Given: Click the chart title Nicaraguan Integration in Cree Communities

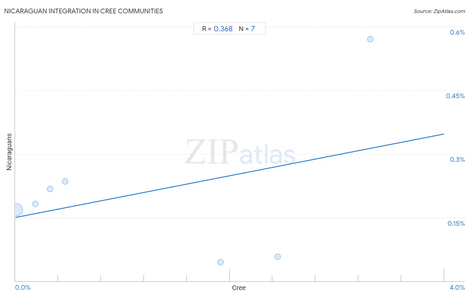Looking at the screenshot, I should tap(84, 11).
